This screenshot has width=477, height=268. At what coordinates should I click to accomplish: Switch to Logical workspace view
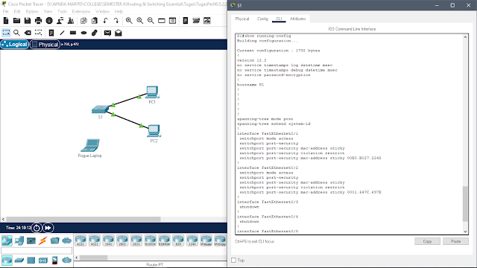click(15, 45)
